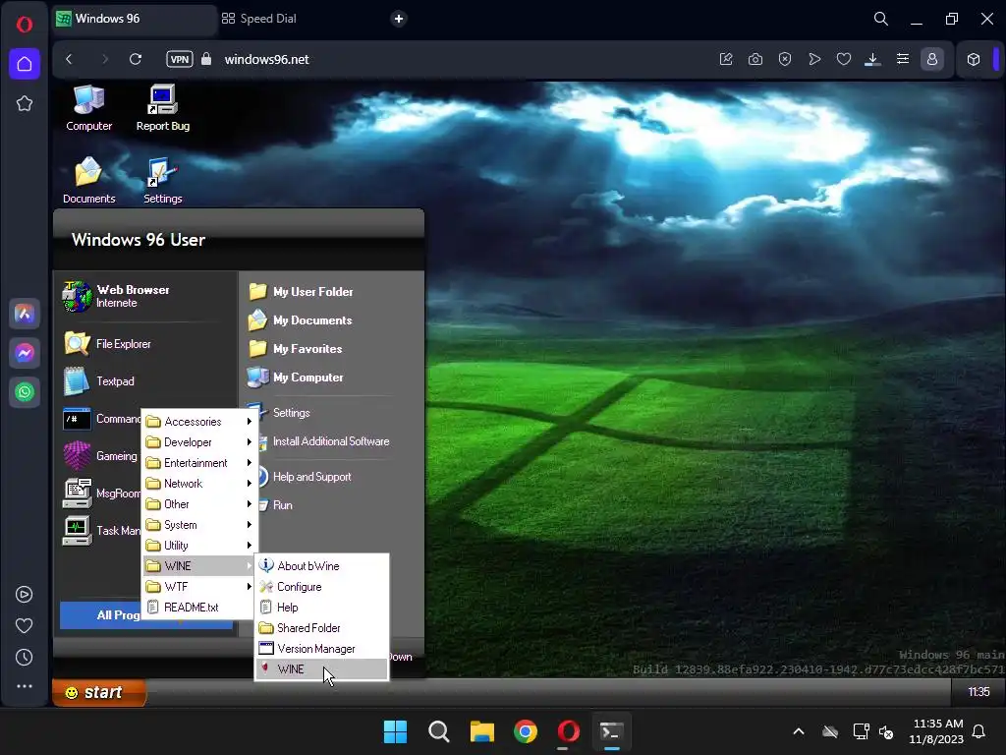
Task: Open MsgRoom from start menu
Action: point(101,494)
